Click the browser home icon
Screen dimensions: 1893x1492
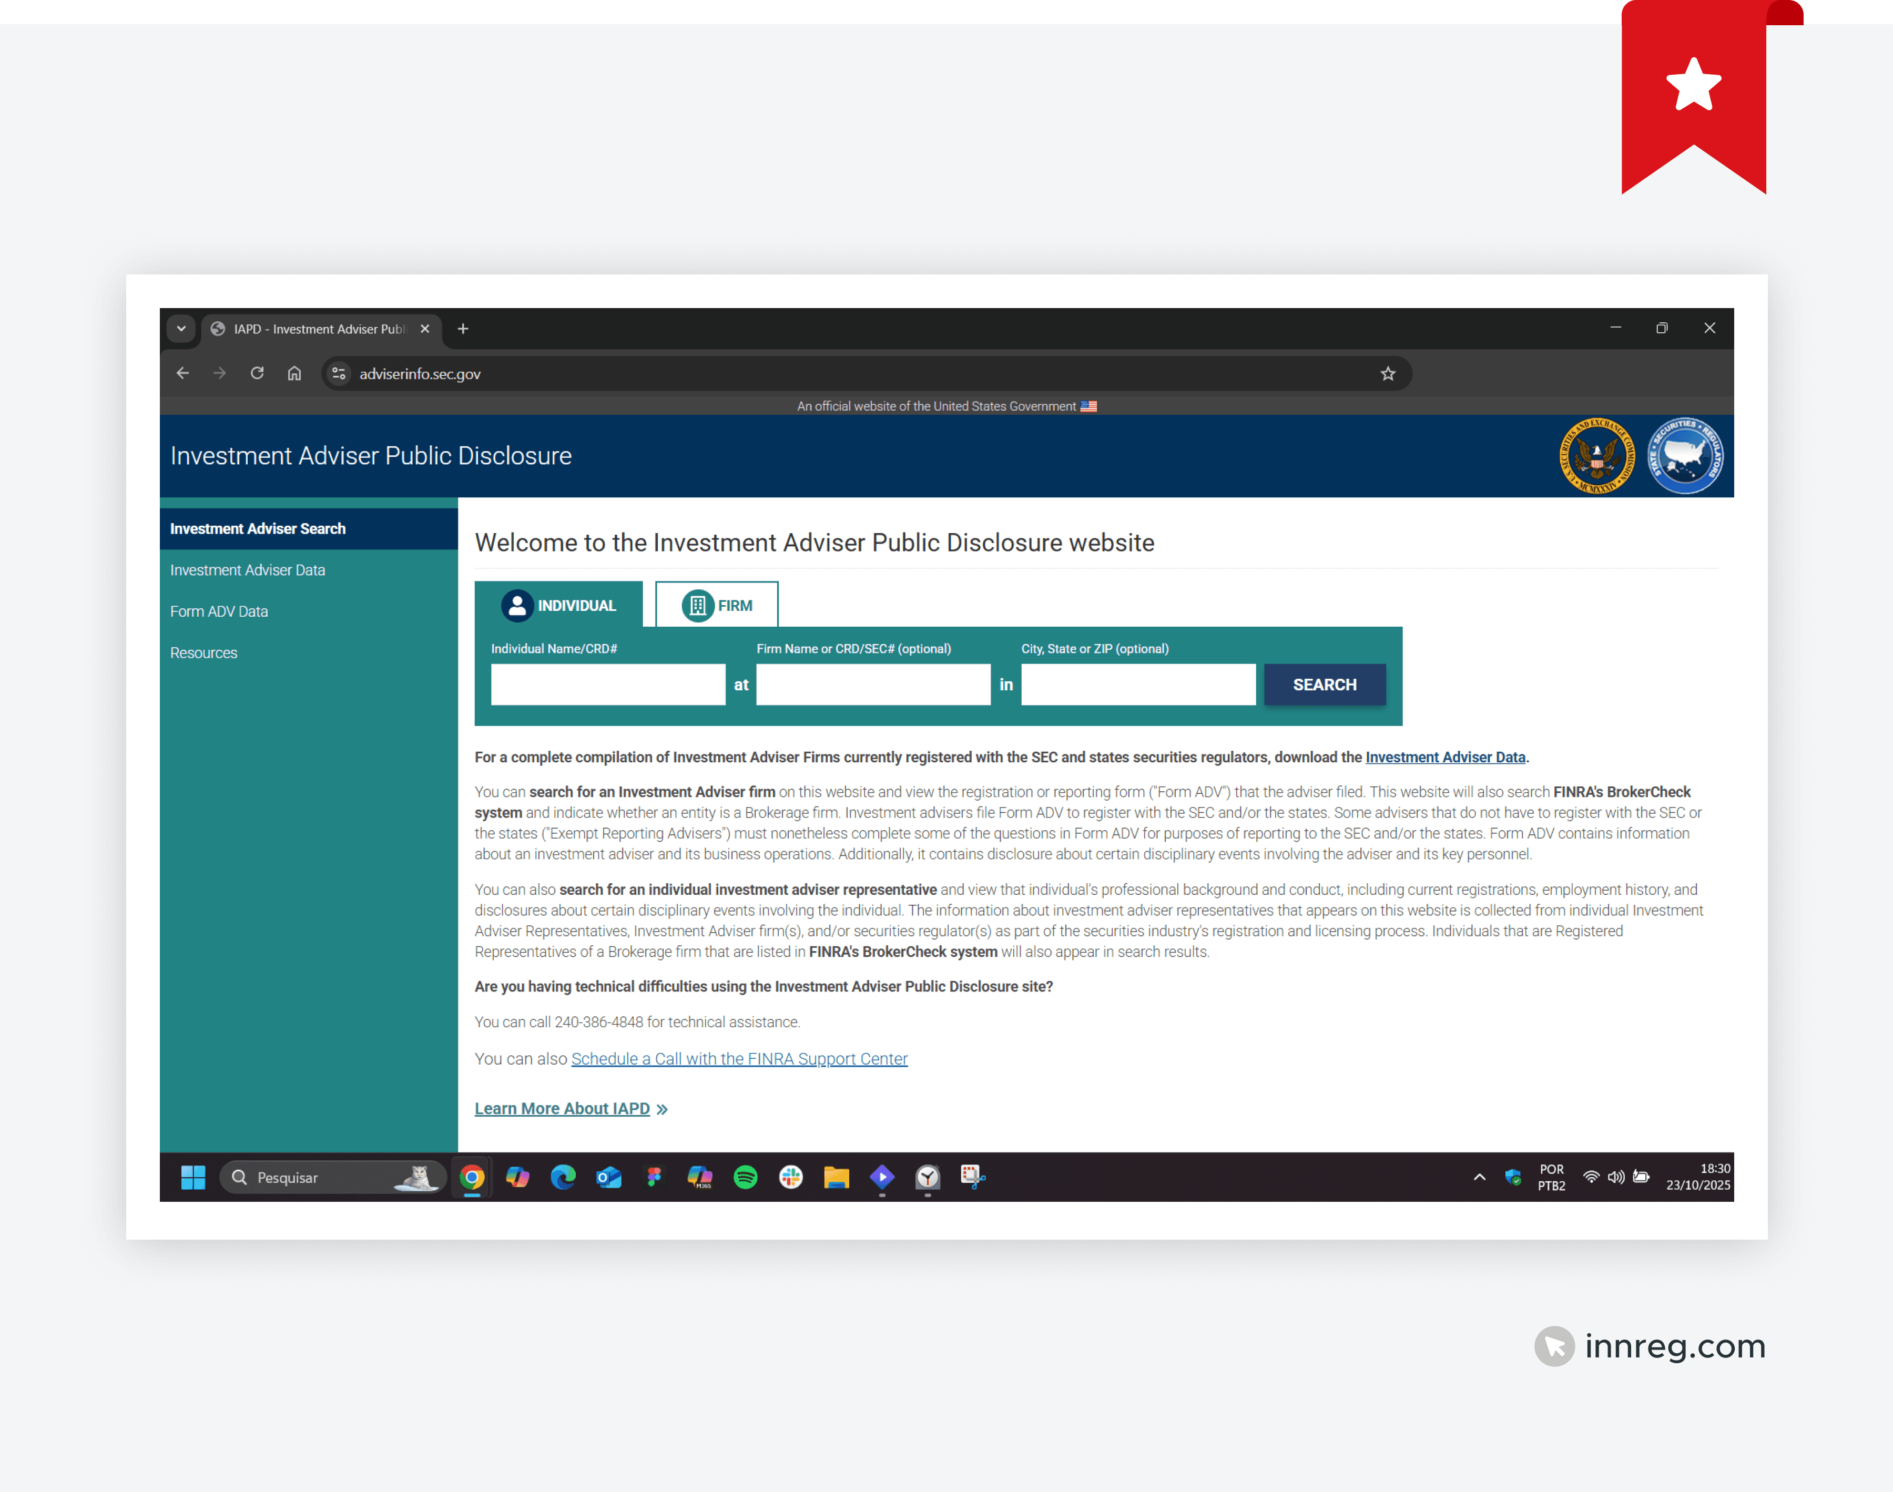294,373
